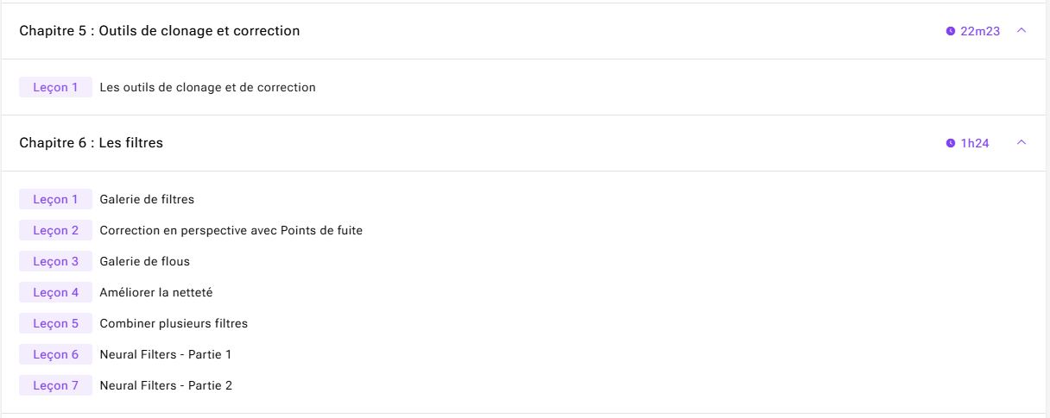Collapse Chapitre 6 using its chevron
Screen dimensions: 1050x418
point(1022,142)
